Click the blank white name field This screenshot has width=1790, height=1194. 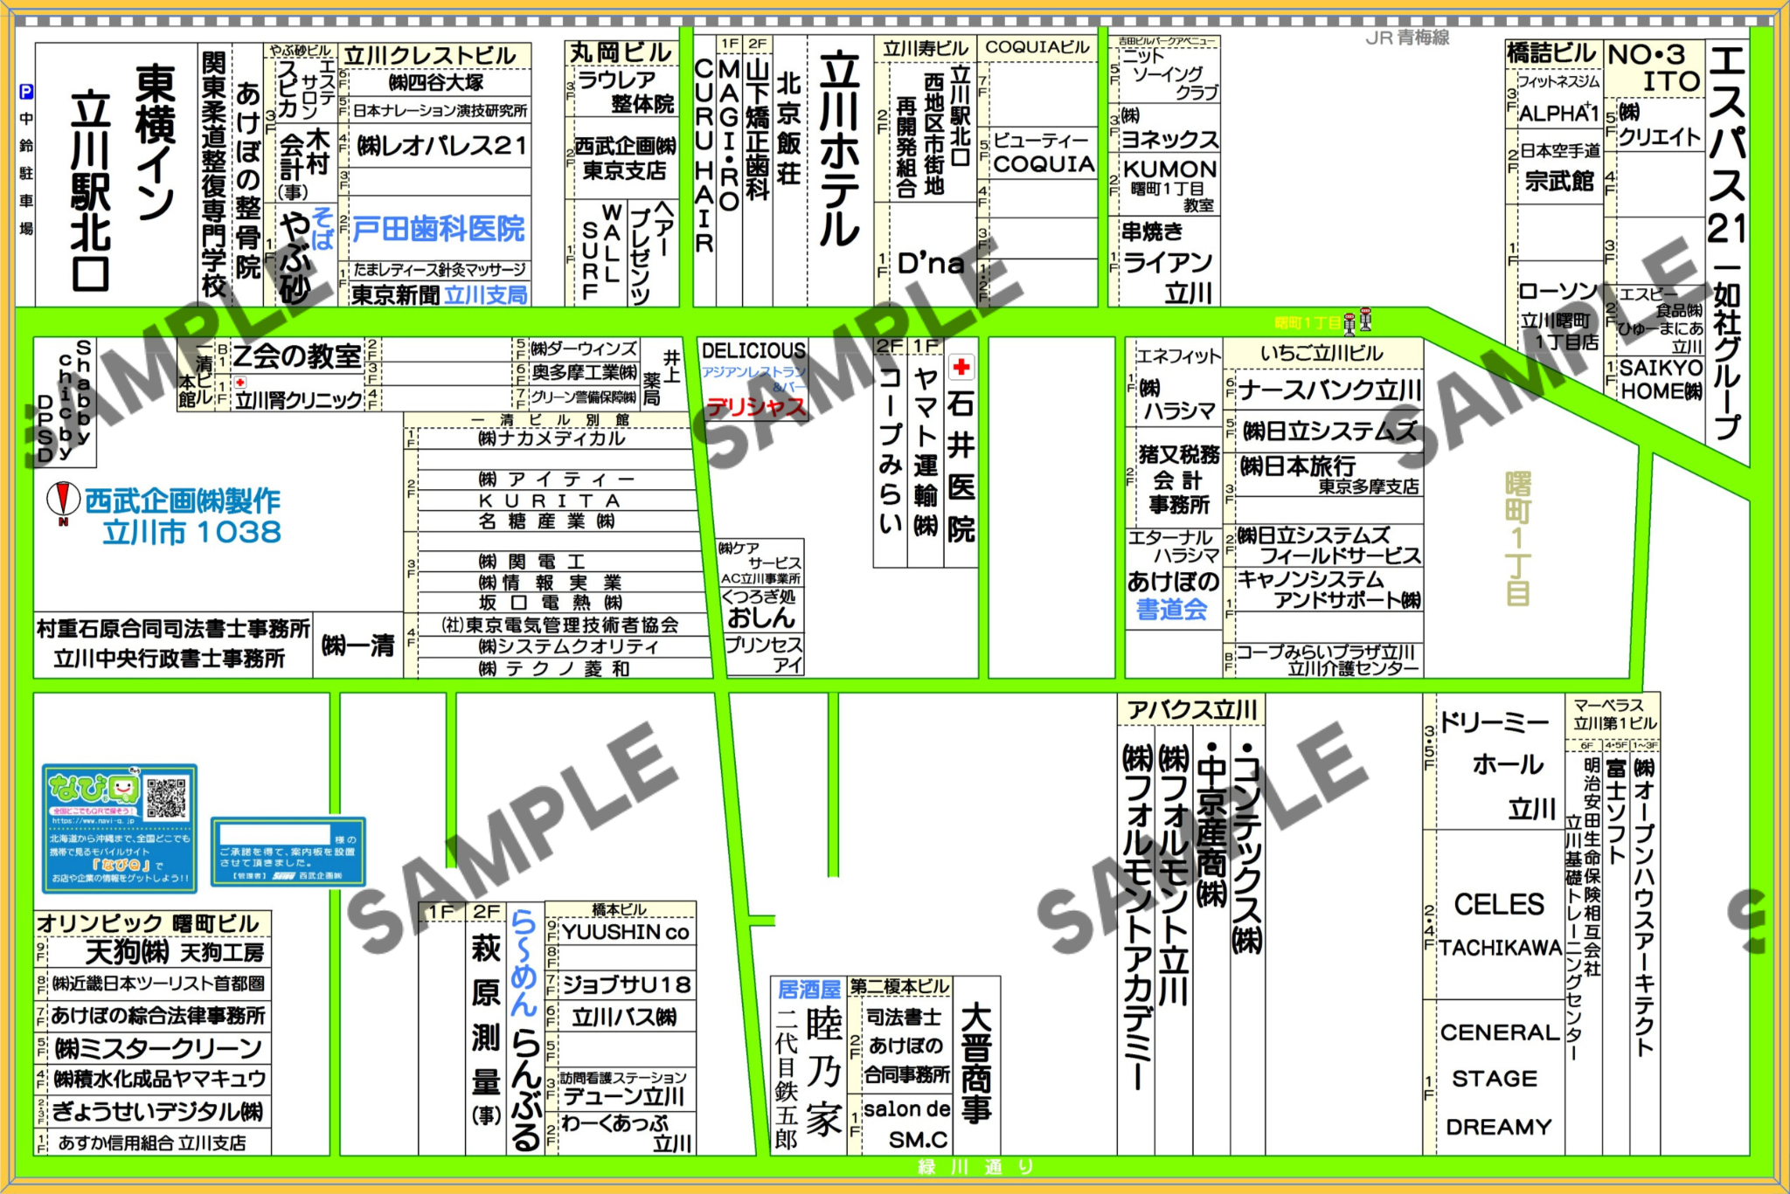pos(275,835)
